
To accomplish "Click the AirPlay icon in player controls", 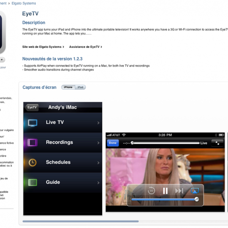I will [x=195, y=191].
